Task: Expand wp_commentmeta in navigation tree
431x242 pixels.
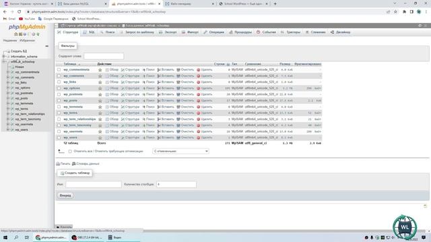Action: point(8,72)
